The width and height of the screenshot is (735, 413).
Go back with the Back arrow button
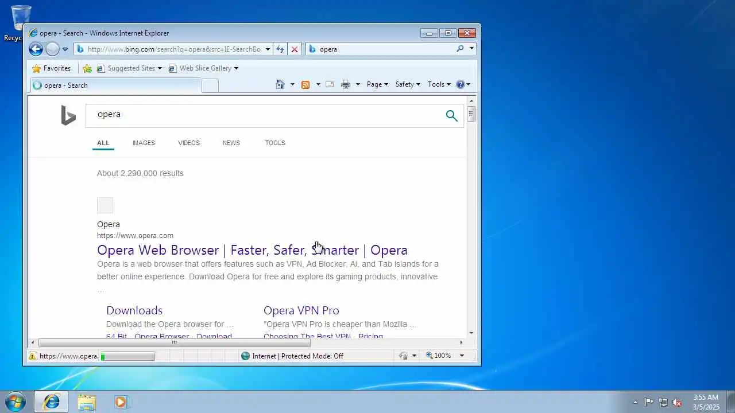click(36, 49)
